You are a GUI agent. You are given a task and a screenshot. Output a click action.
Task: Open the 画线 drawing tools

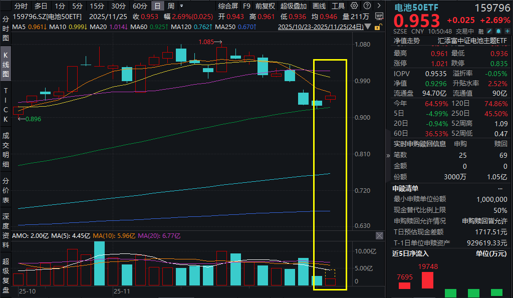tap(319, 6)
